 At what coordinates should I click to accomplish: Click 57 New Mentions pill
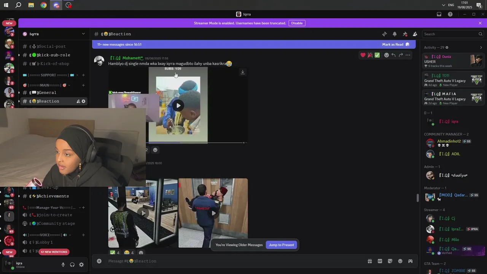click(x=54, y=252)
